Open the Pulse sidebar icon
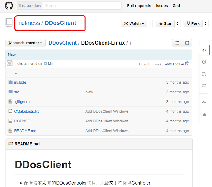The height and width of the screenshot is (187, 212). 204,102
